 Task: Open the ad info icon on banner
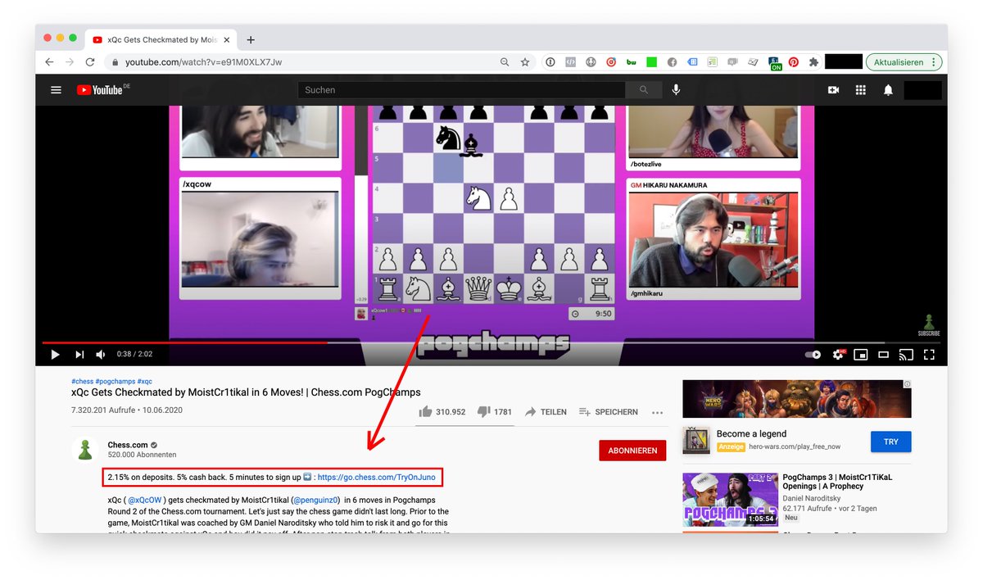pos(907,383)
